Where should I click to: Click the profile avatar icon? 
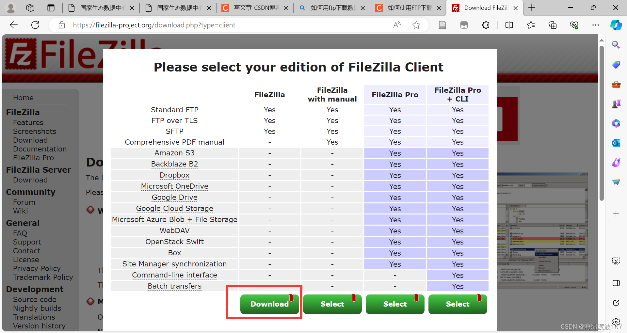click(x=11, y=8)
